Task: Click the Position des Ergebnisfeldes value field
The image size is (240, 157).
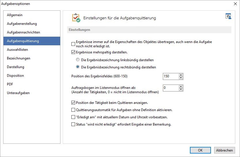Action: pyautogui.click(x=171, y=76)
